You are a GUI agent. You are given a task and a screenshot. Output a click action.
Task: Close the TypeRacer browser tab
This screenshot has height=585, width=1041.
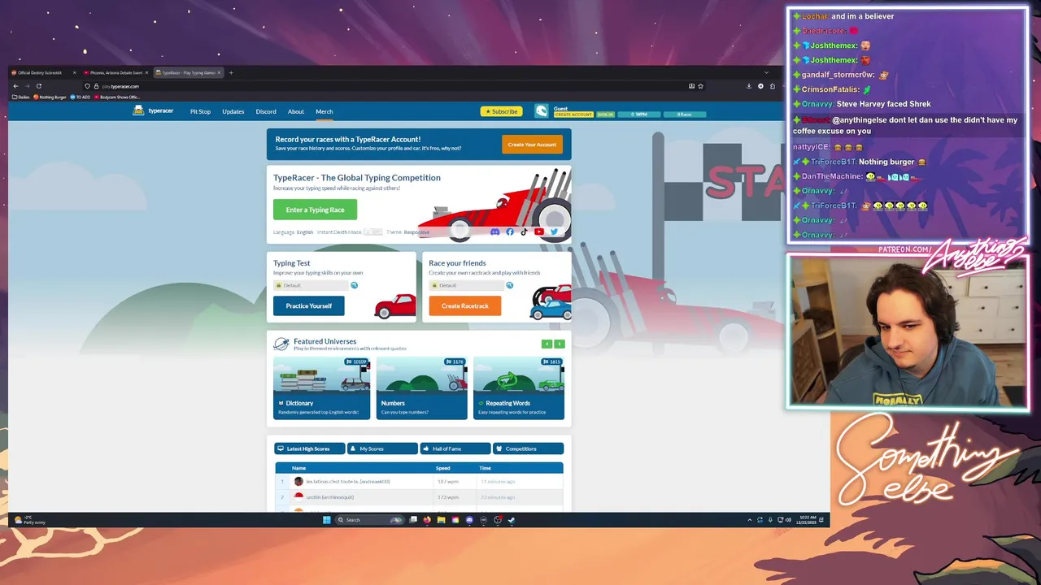click(x=219, y=72)
